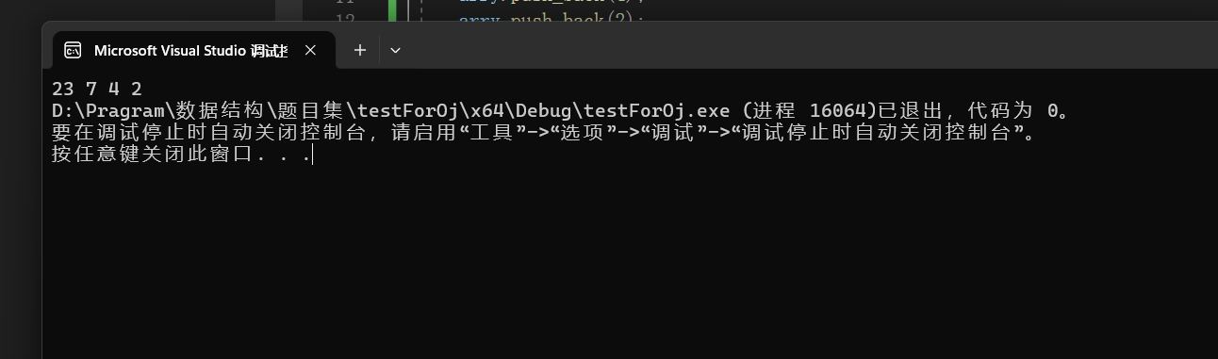This screenshot has height=359, width=1218.
Task: Open a new terminal tab with plus
Action: point(359,50)
